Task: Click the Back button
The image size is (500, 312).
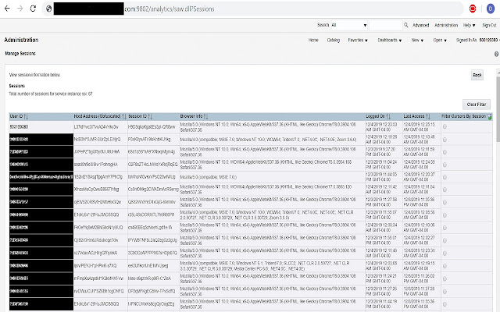Action: point(477,75)
